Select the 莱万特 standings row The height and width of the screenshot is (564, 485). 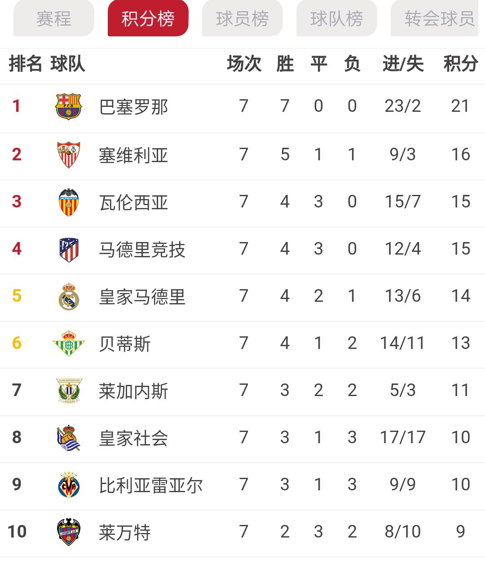[242, 531]
